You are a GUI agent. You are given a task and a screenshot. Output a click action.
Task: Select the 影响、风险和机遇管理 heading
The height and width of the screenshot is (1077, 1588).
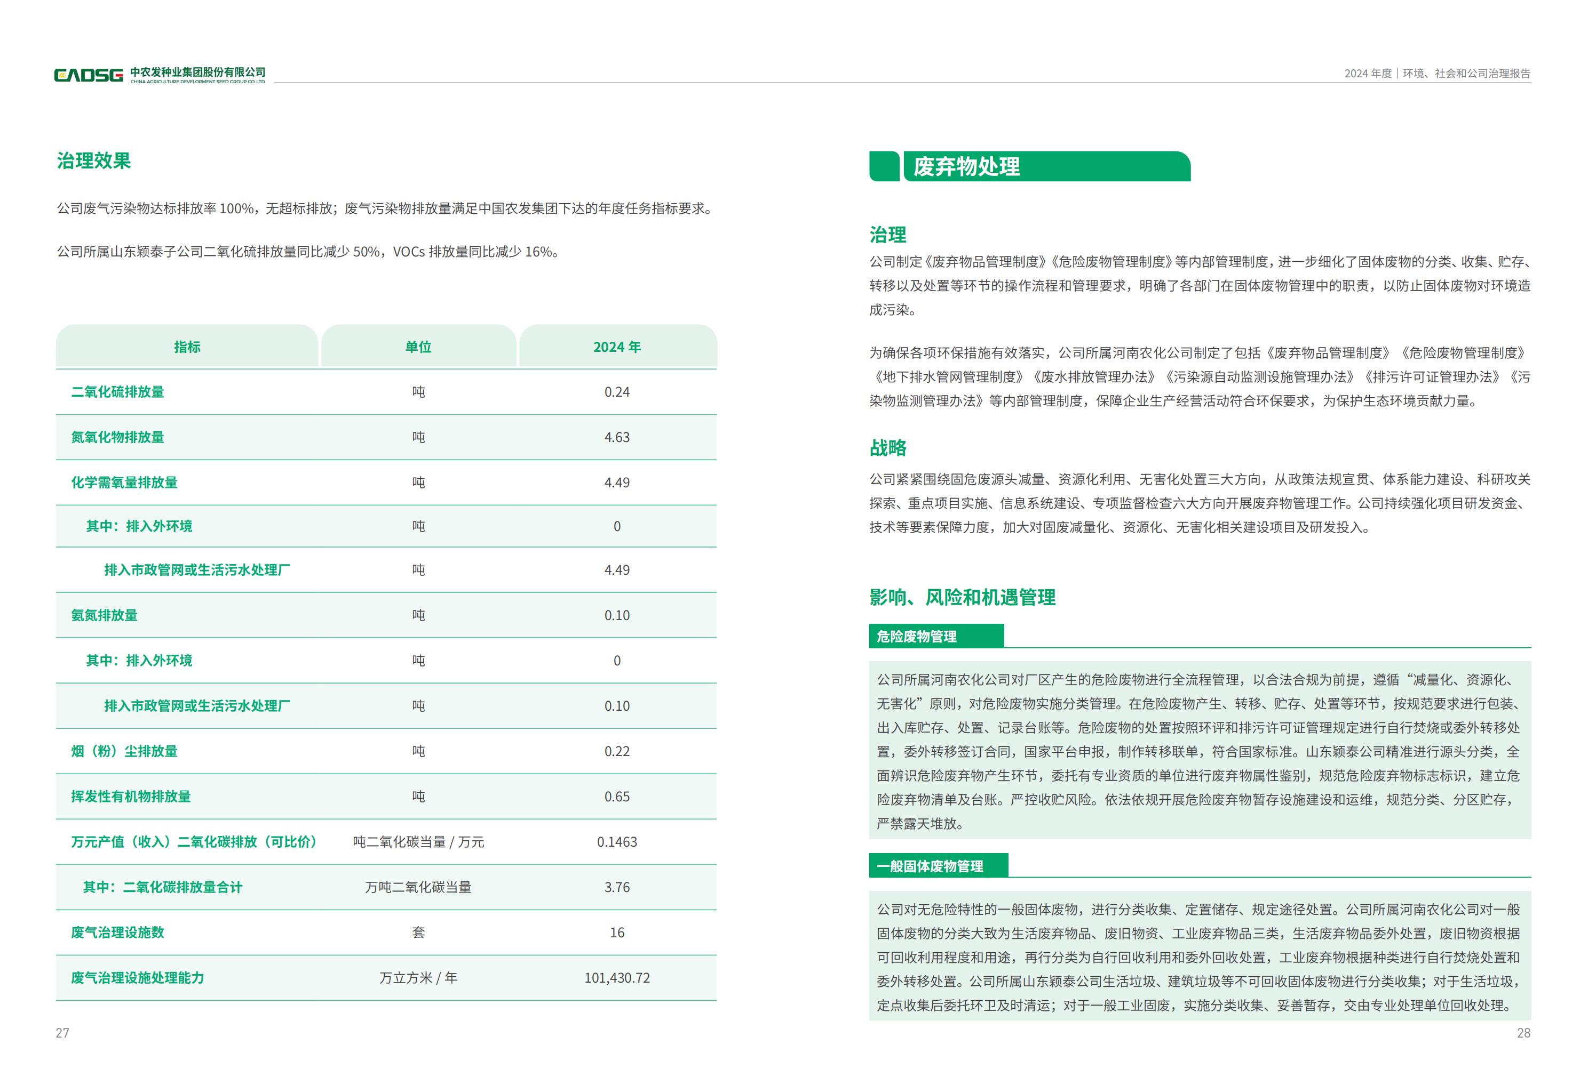(962, 598)
